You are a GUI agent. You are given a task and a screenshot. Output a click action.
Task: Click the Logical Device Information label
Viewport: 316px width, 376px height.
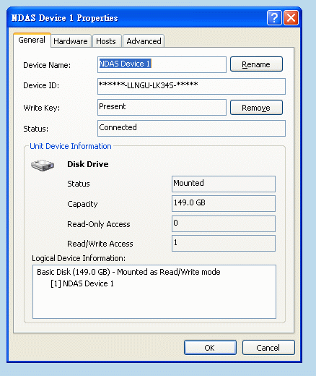click(x=79, y=258)
